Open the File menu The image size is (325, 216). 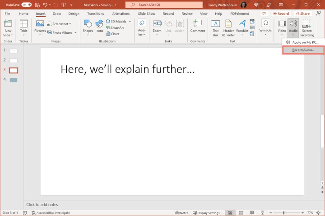(7, 13)
